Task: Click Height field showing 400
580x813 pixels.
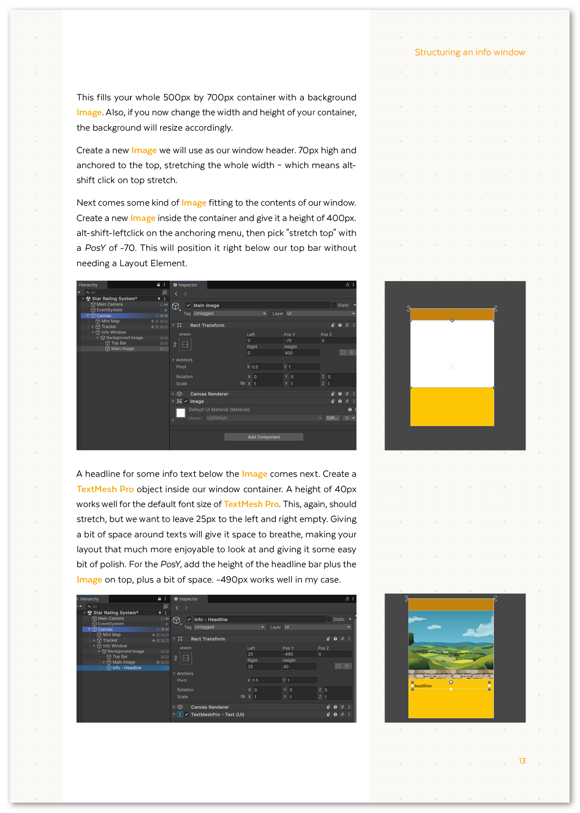Action: click(302, 353)
